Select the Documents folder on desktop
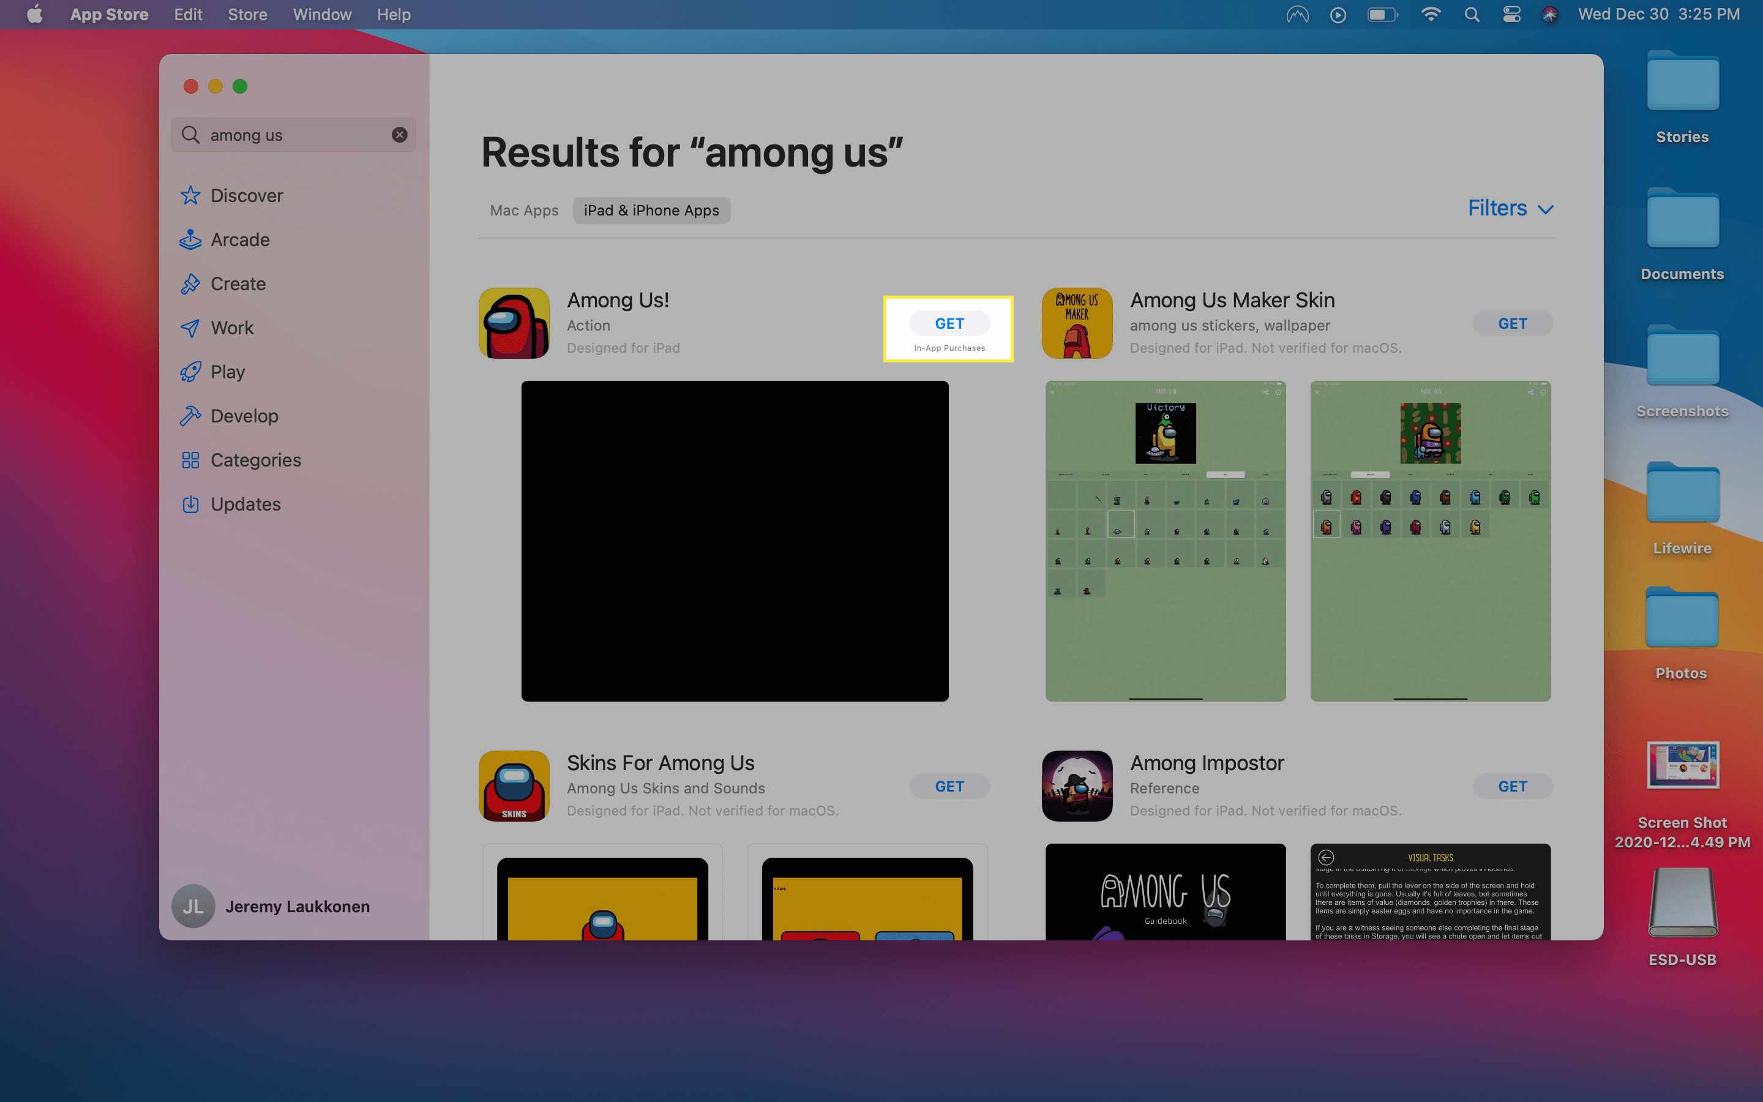The height and width of the screenshot is (1102, 1763). pos(1682,234)
